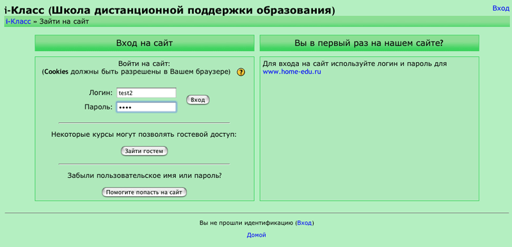
Task: Focus the Пароль password field
Action: pyautogui.click(x=147, y=107)
